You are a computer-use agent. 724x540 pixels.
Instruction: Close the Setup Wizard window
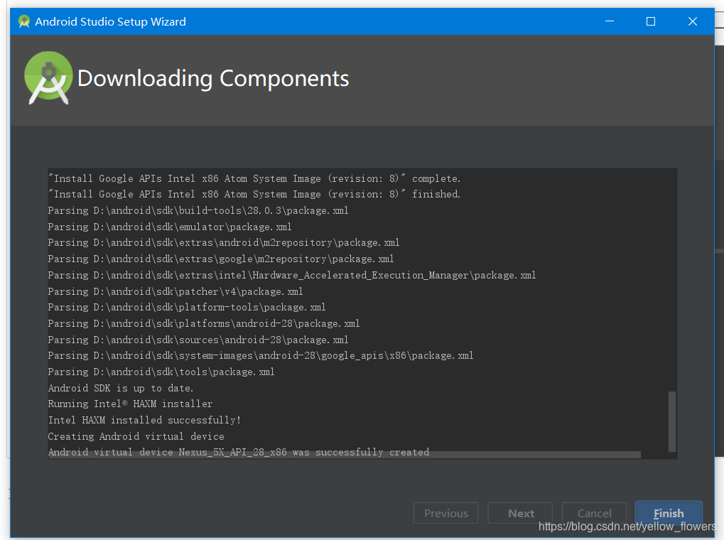pos(692,21)
